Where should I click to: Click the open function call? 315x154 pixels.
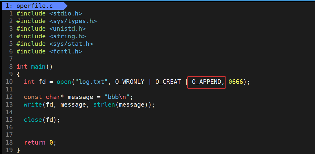(x=64, y=82)
